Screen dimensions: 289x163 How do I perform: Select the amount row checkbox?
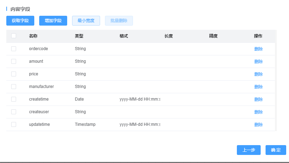pyautogui.click(x=14, y=61)
